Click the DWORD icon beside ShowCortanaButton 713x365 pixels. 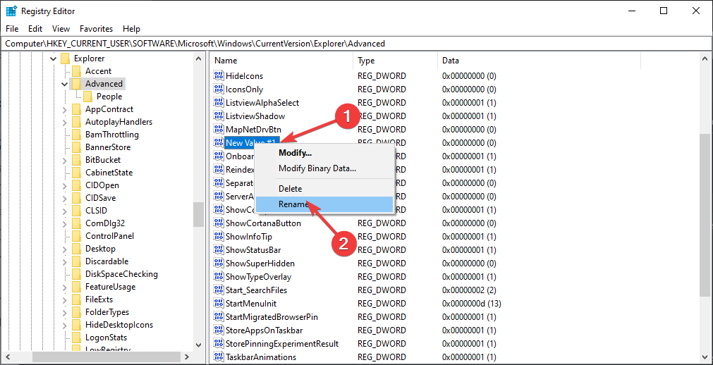(218, 223)
